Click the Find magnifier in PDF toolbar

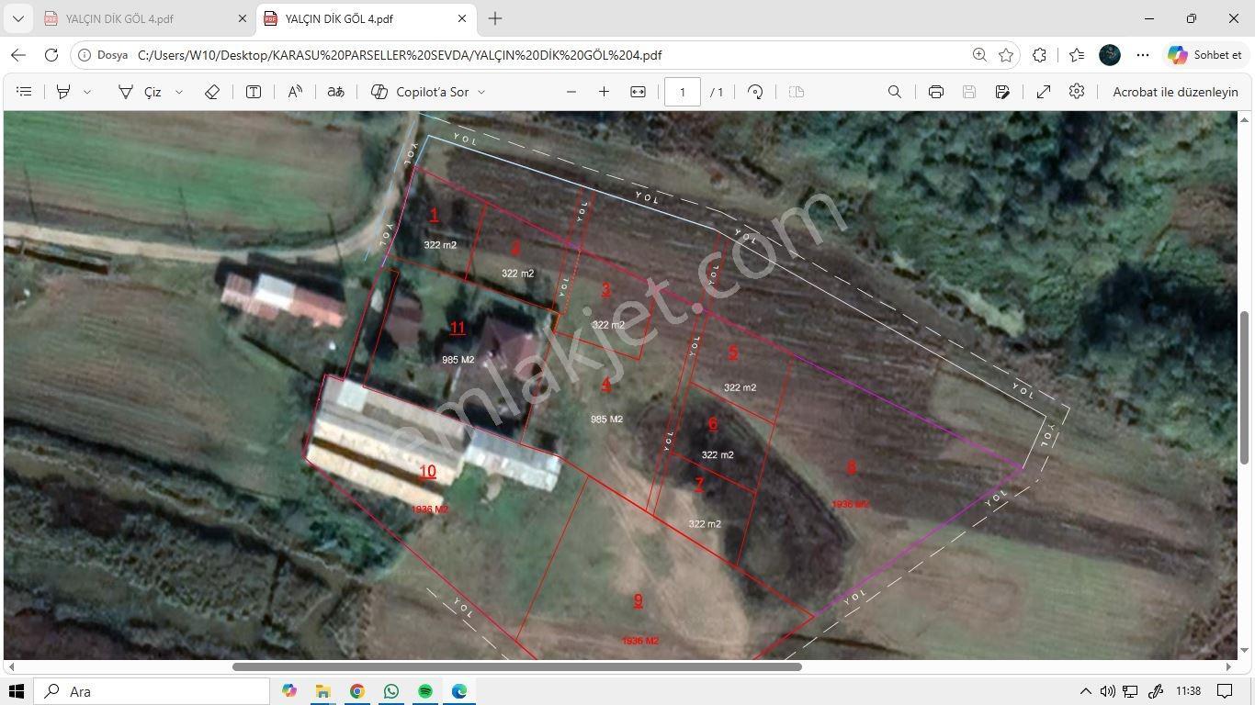(894, 92)
